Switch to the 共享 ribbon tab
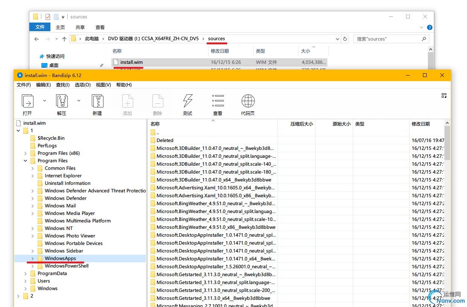The width and height of the screenshot is (467, 307). pos(80,27)
